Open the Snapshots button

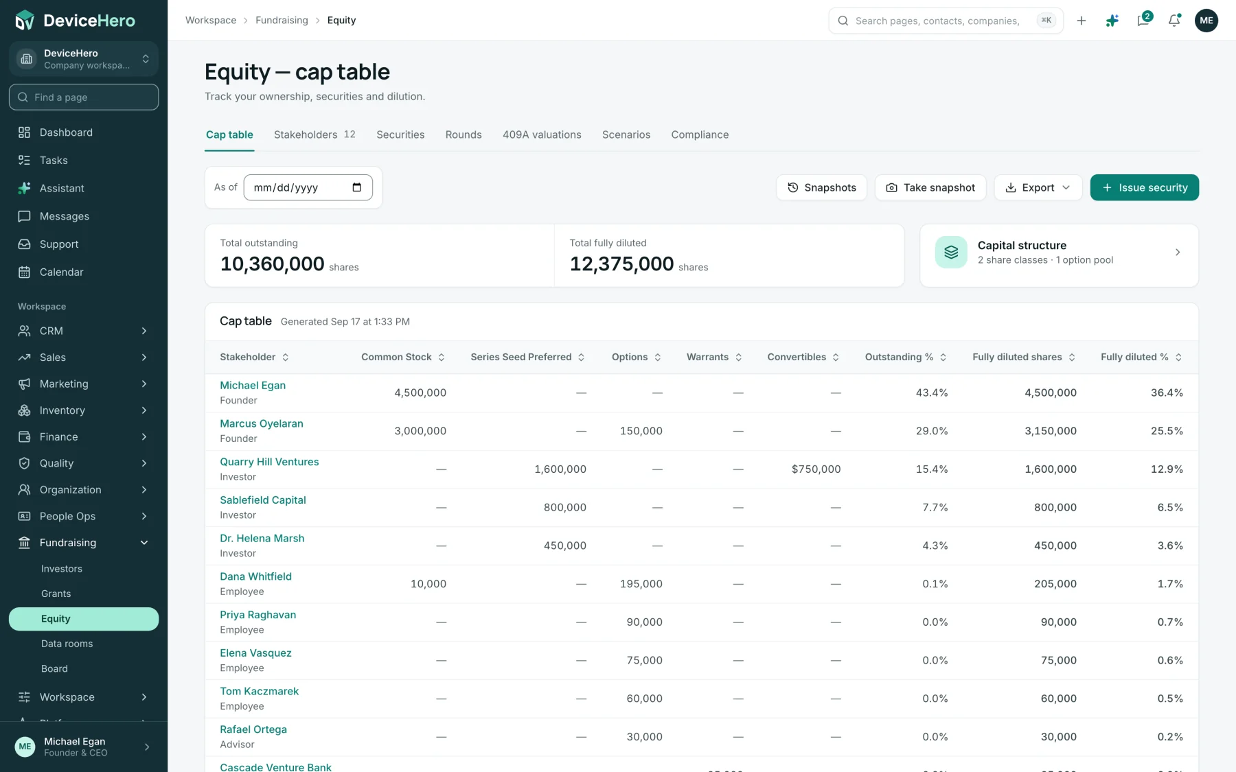coord(821,187)
